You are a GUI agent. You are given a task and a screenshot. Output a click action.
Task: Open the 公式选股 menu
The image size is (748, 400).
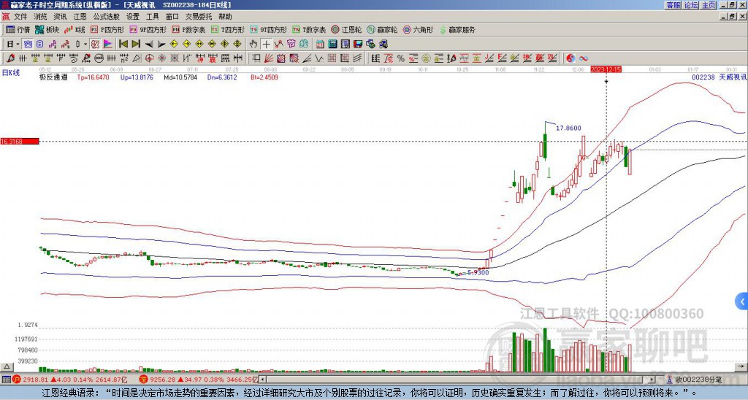(x=105, y=16)
